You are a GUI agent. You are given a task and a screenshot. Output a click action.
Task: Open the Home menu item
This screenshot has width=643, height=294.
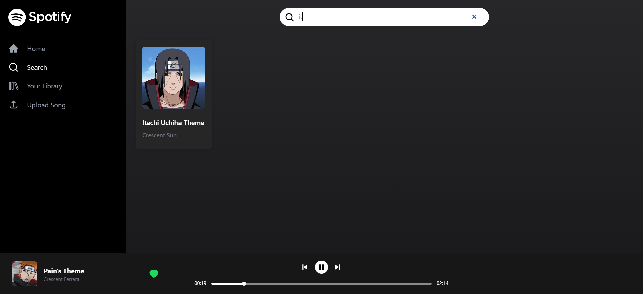(36, 49)
